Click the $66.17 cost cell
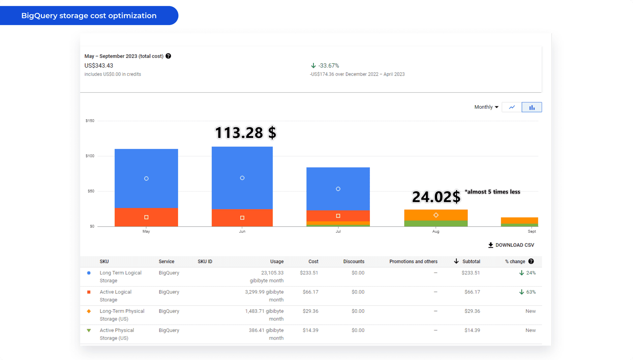The width and height of the screenshot is (633, 360). coord(311,292)
